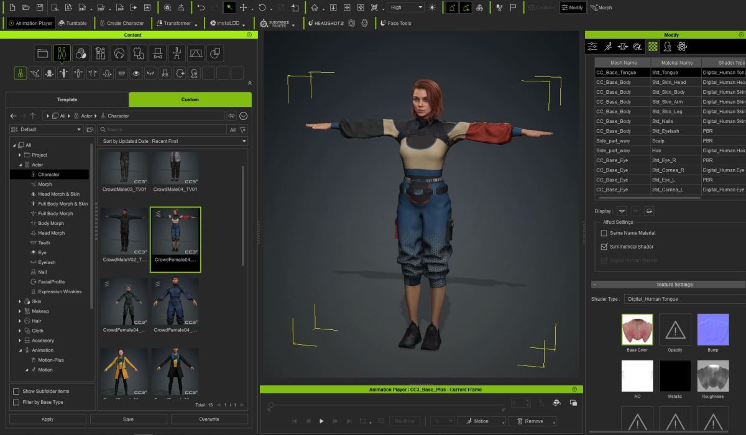This screenshot has width=746, height=435.
Task: Select the Cloth content category icon
Action: pos(138,53)
